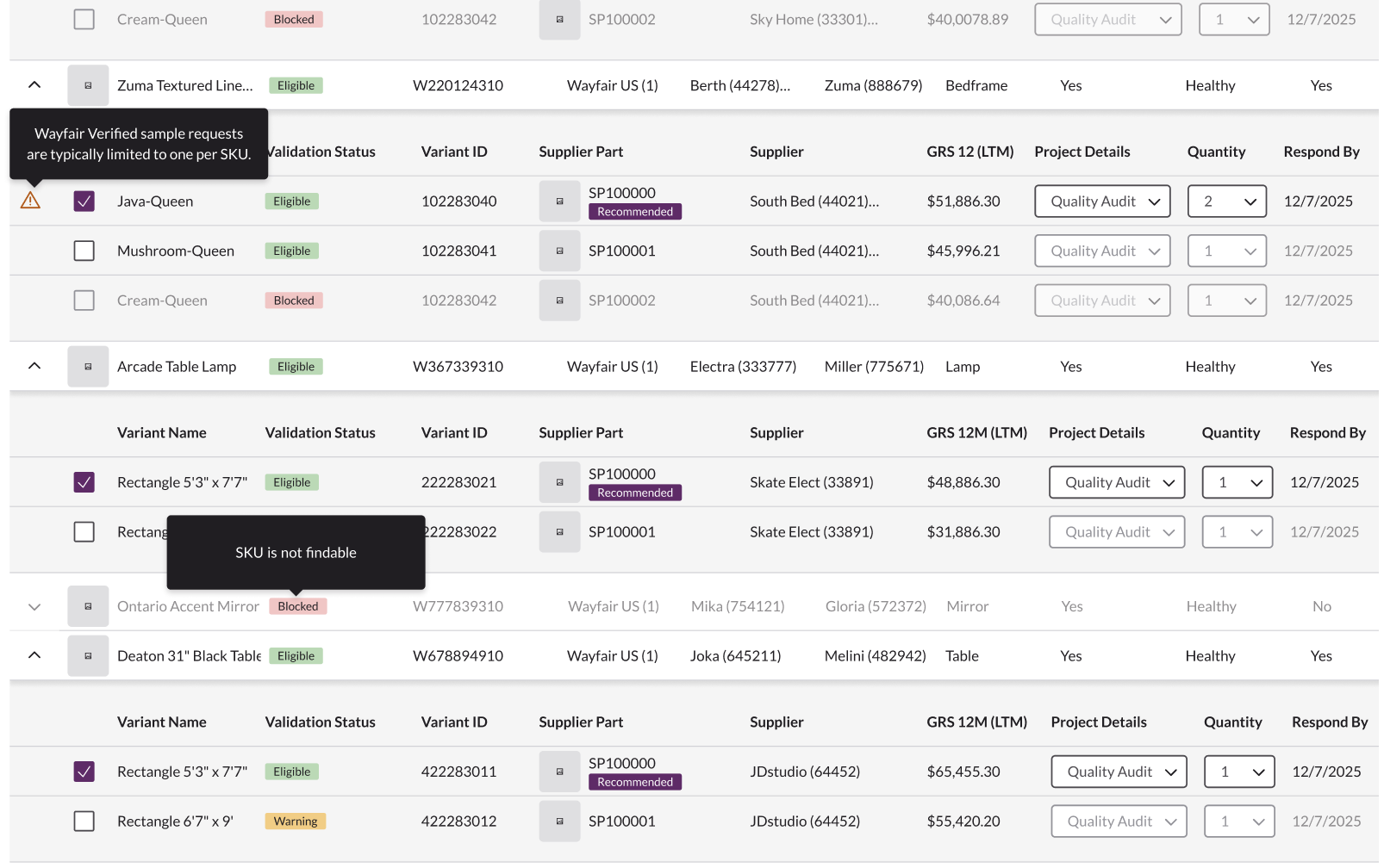The height and width of the screenshot is (868, 1384).
Task: Click the image icon for Ontario Accent Mirror
Action: [87, 606]
